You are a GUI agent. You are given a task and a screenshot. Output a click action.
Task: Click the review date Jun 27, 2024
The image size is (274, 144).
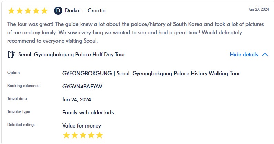259,9
